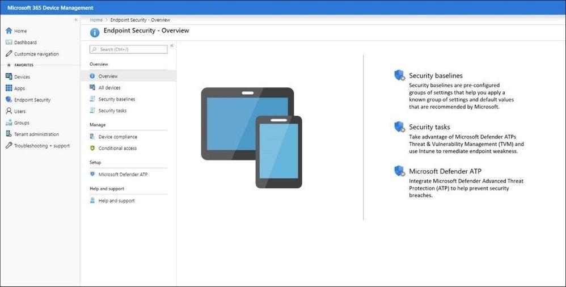Click the tablet and phone devices illustration
The width and height of the screenshot is (566, 287).
[252, 137]
